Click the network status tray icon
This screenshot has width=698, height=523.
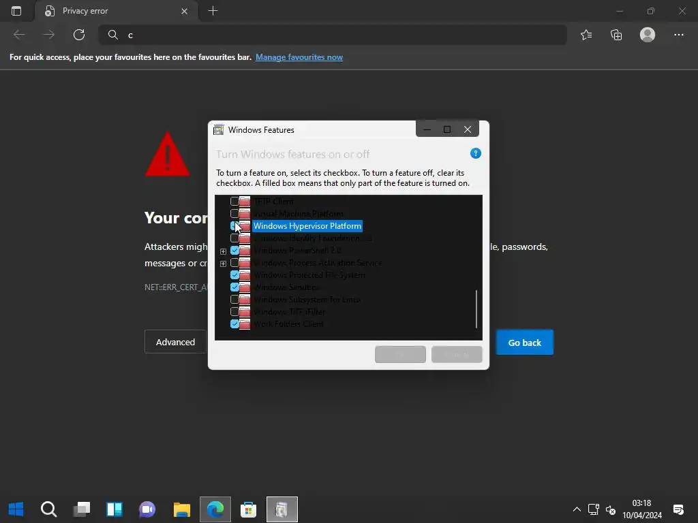coord(594,509)
